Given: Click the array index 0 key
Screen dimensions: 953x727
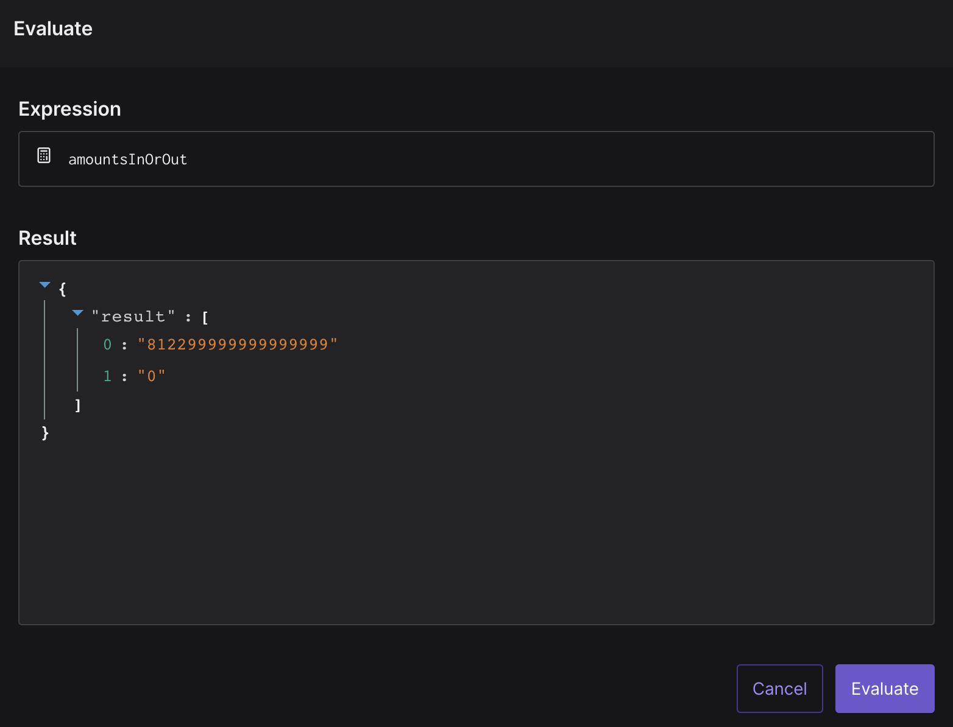Looking at the screenshot, I should [x=107, y=345].
